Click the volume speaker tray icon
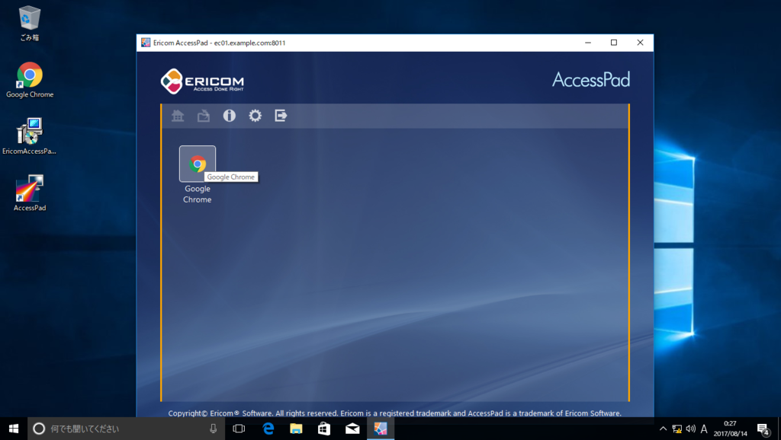This screenshot has width=781, height=440. 690,429
